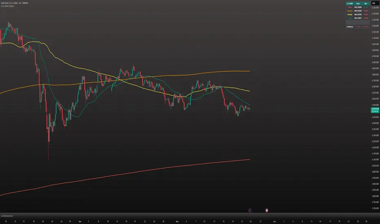380x224 pixels.
Task: Select the LCA Momentum pane label
Action: coord(7,216)
